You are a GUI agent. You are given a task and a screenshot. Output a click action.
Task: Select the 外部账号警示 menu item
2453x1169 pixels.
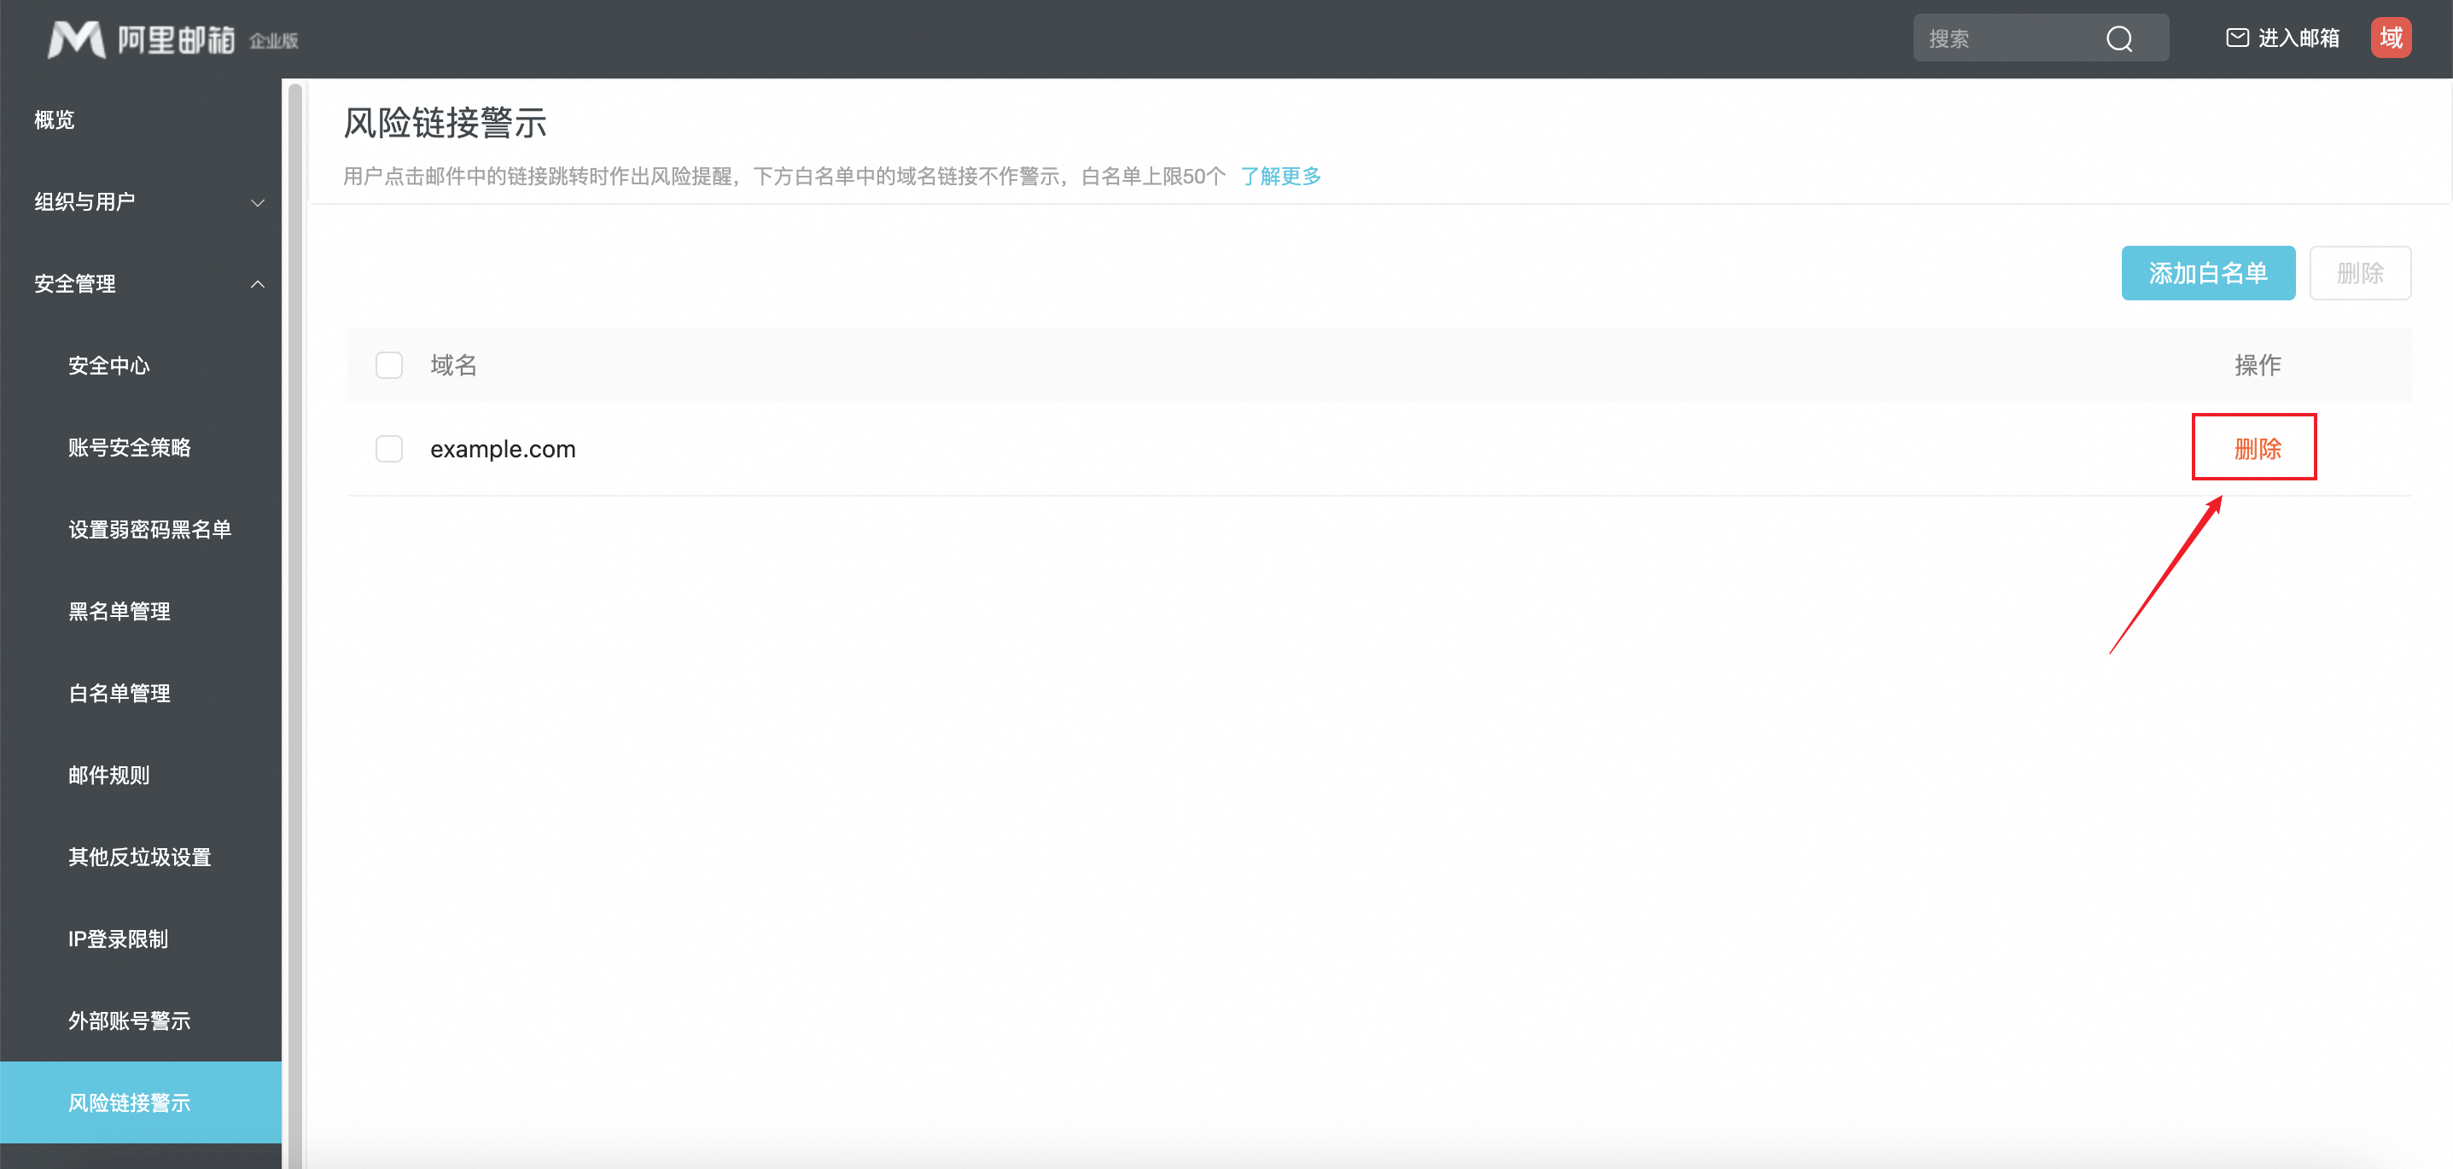[129, 1021]
